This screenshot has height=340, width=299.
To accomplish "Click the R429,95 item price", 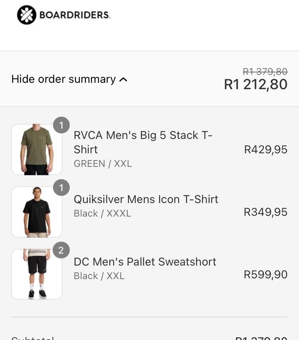I will click(266, 150).
